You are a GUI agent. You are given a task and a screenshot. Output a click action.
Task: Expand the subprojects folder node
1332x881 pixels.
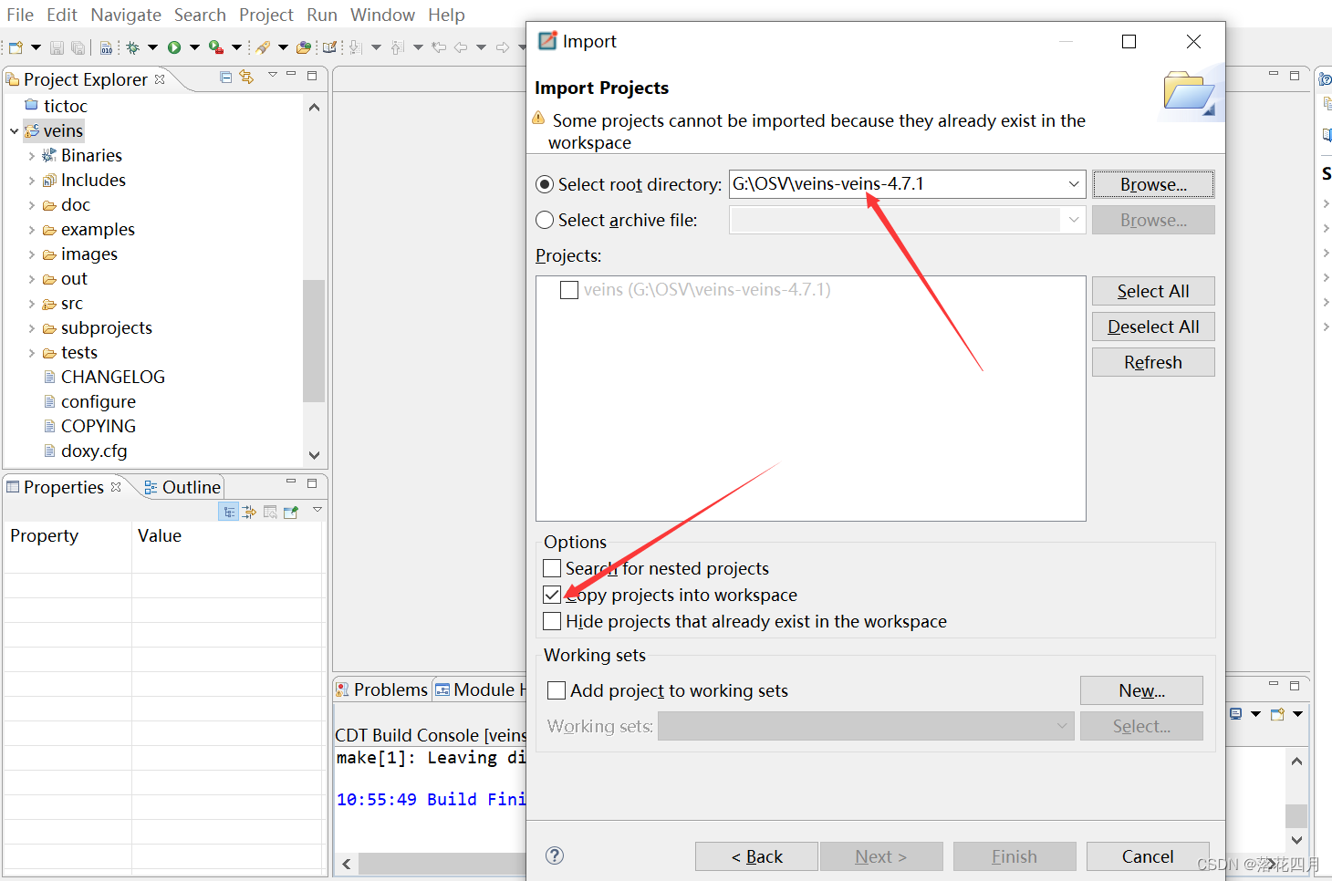[x=32, y=328]
